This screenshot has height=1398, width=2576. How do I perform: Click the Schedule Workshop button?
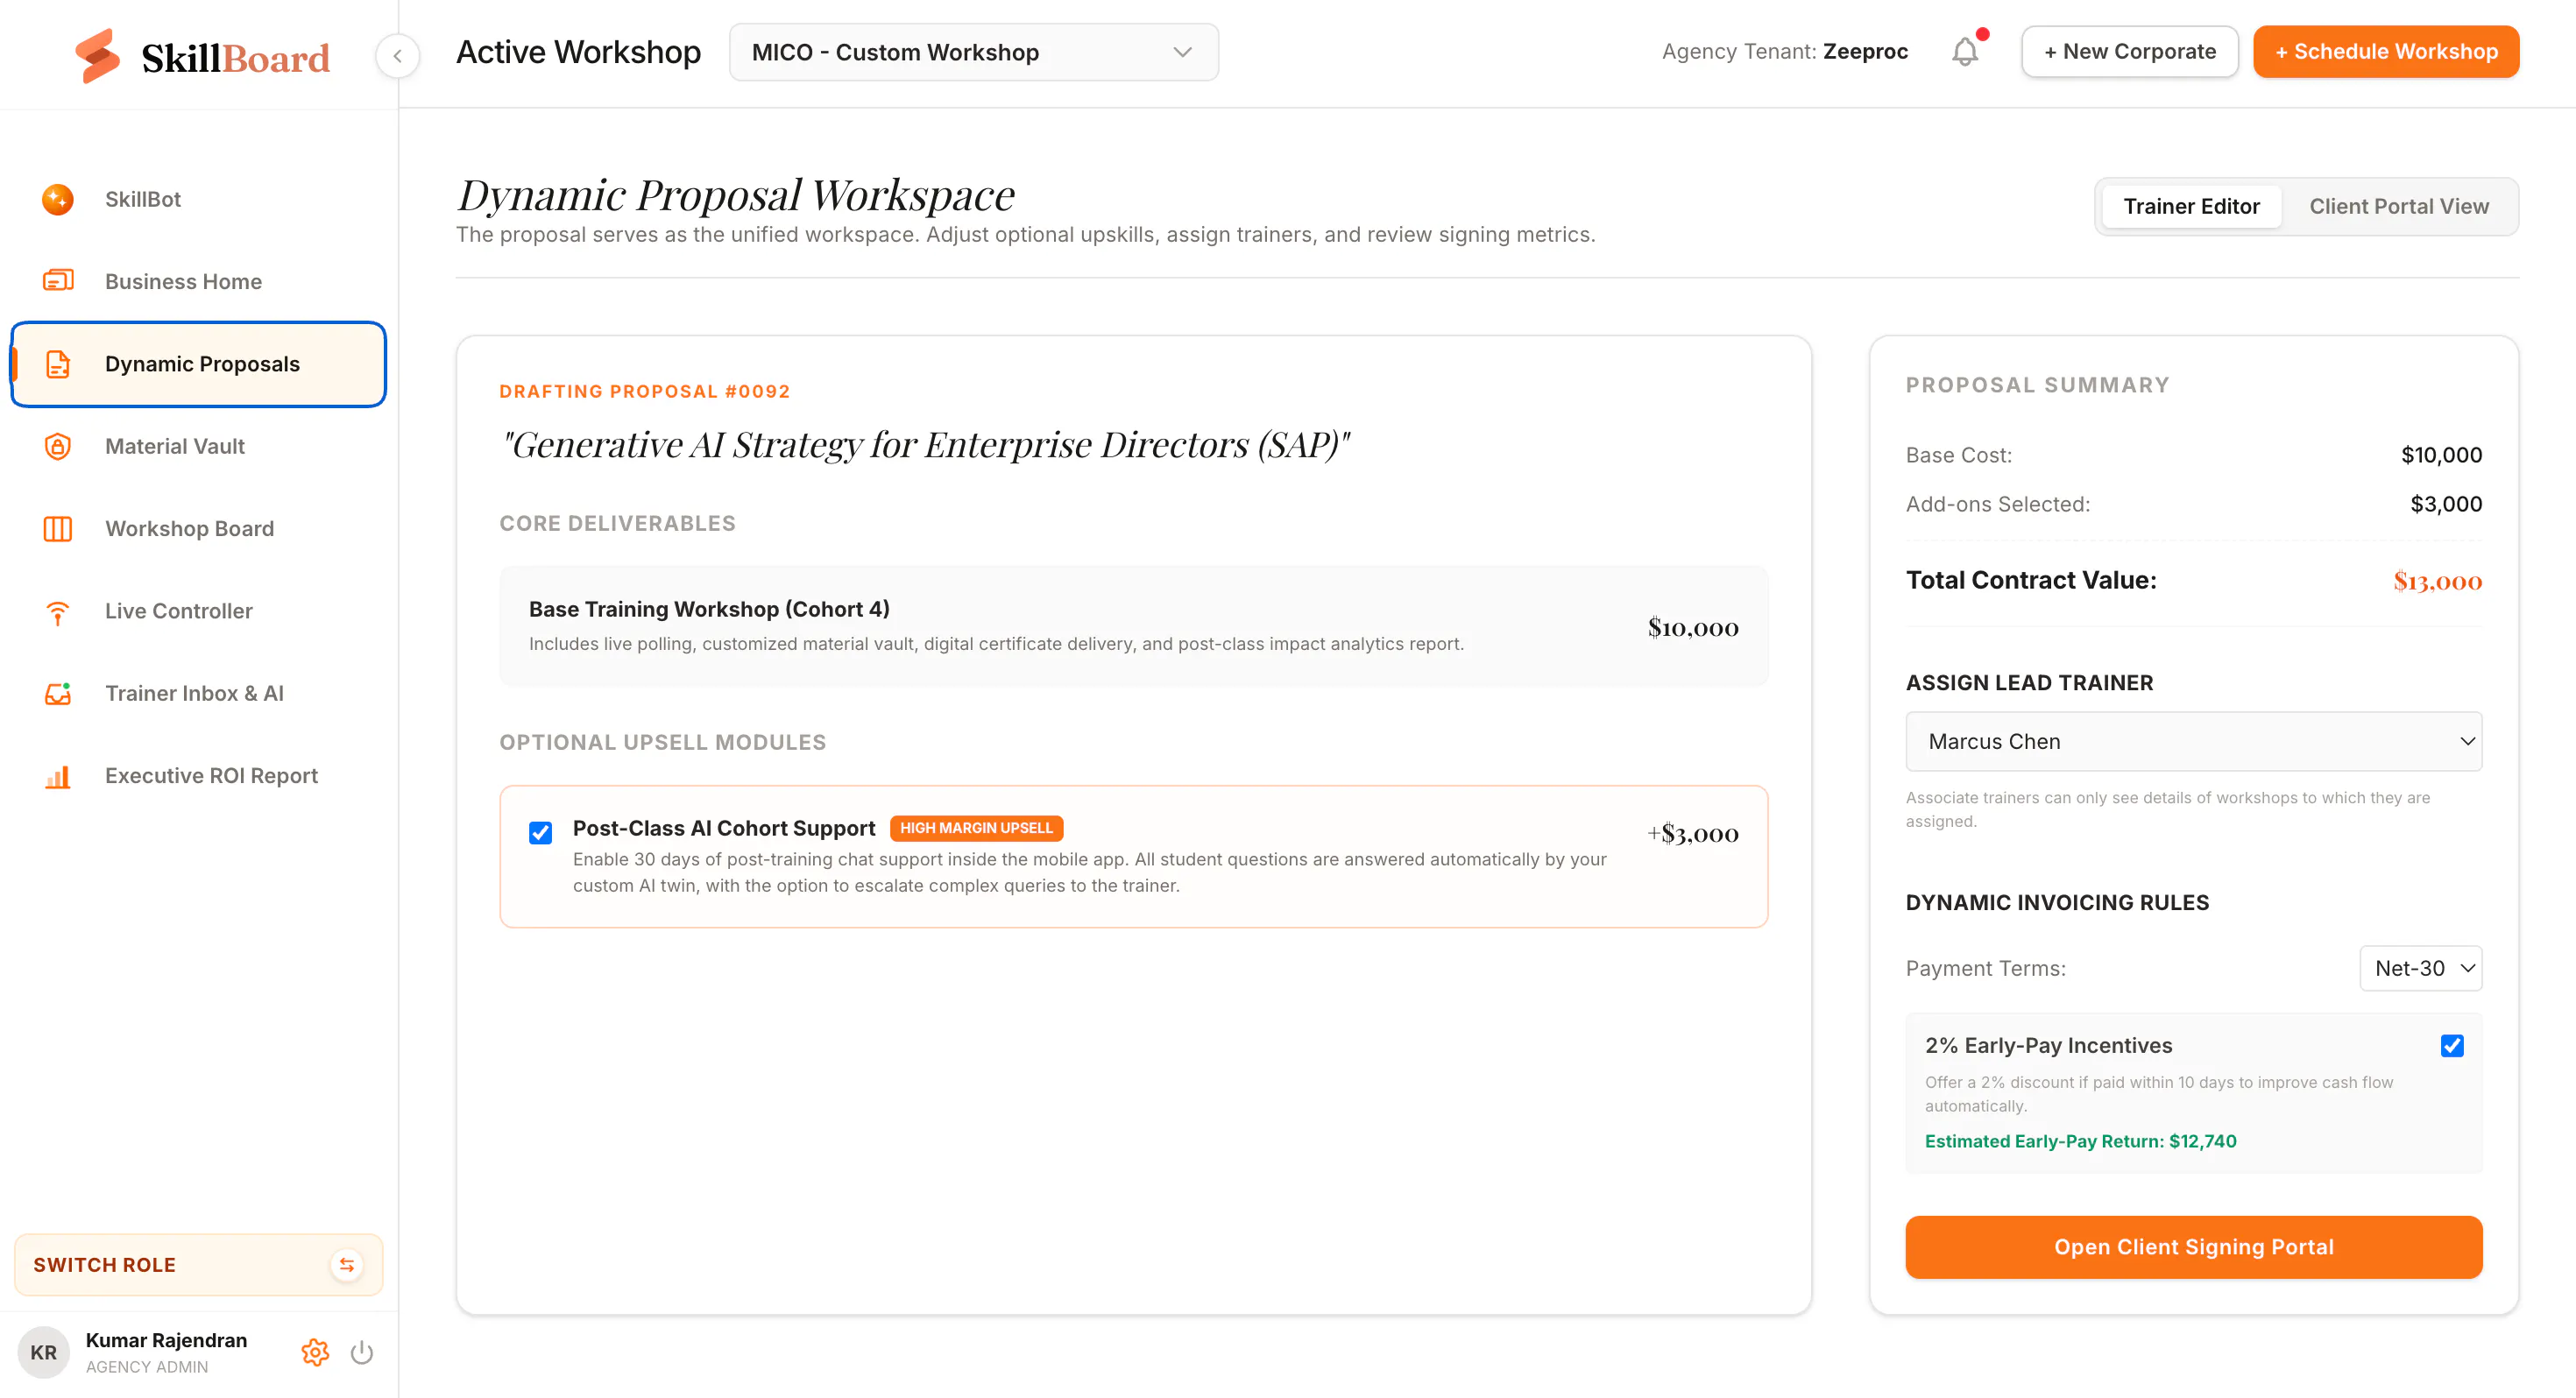click(x=2385, y=52)
